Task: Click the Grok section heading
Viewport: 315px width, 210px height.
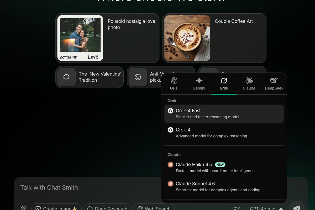Action: pyautogui.click(x=172, y=101)
